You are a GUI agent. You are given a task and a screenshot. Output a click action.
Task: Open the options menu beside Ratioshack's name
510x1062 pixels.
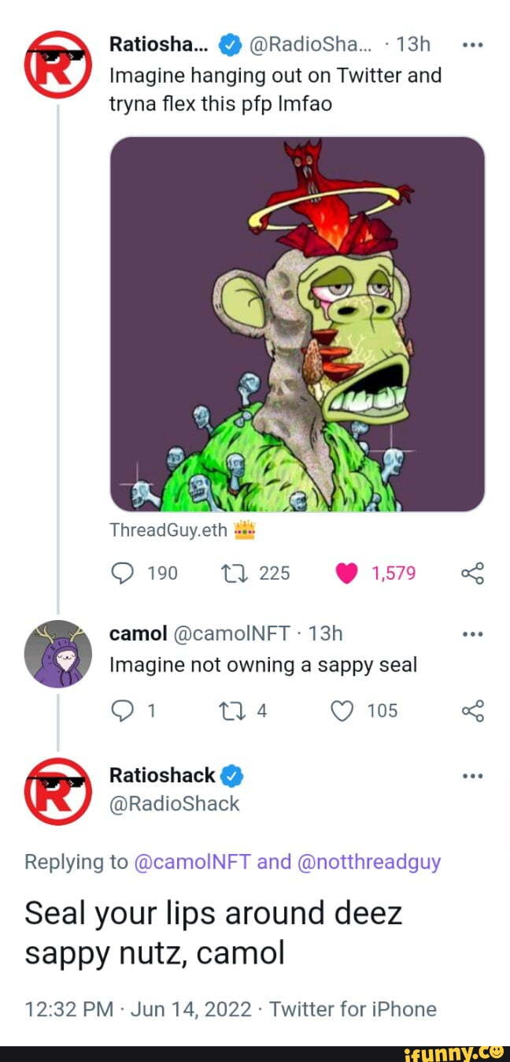click(472, 775)
